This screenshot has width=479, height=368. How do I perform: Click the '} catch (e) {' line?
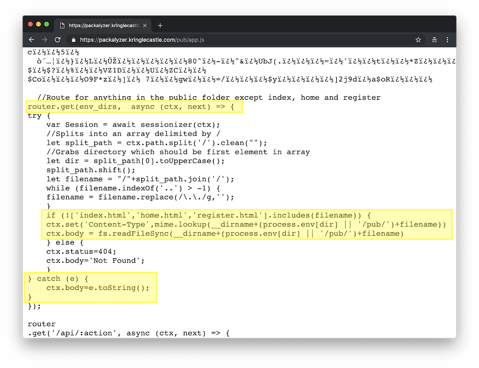pyautogui.click(x=58, y=279)
